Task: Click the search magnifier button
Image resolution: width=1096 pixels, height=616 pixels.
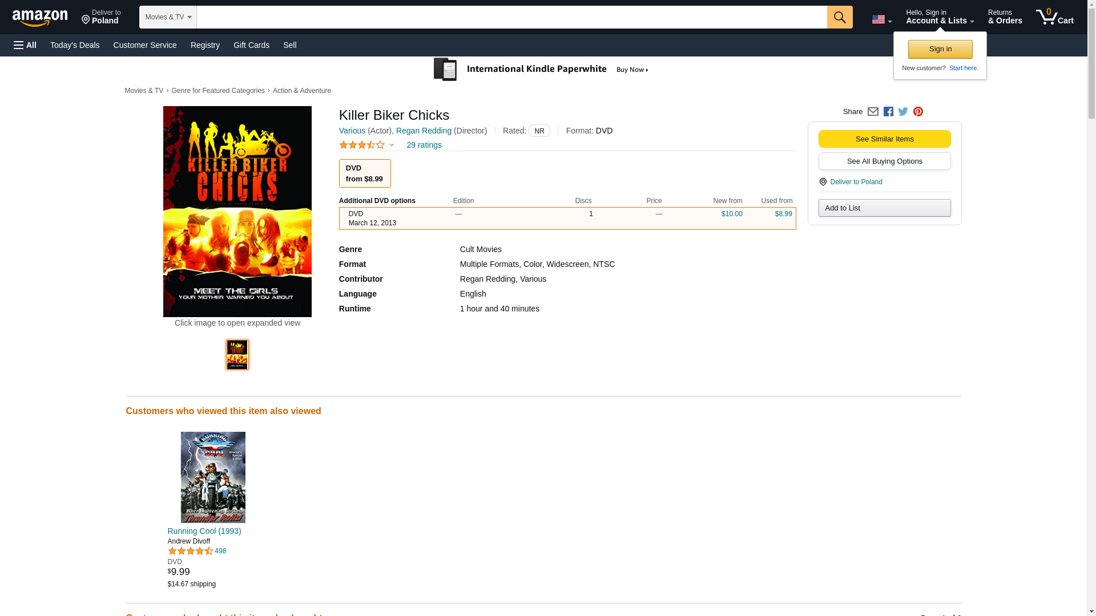Action: 839,17
